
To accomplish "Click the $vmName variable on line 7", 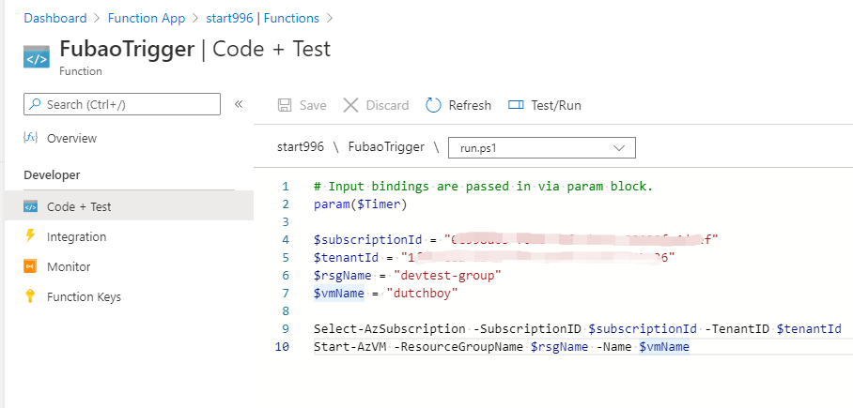I will point(339,294).
